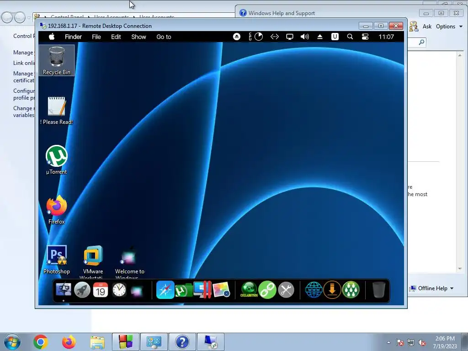Screen dimensions: 468x351
Task: Open the Apple logo menu
Action: pyautogui.click(x=52, y=37)
